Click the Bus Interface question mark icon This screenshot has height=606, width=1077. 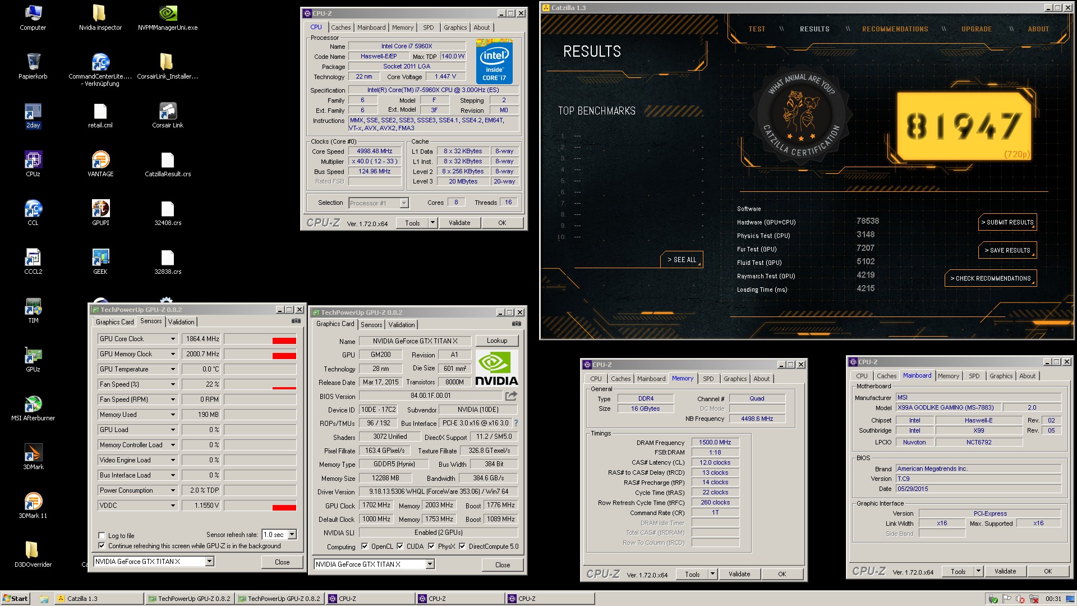[x=516, y=423]
